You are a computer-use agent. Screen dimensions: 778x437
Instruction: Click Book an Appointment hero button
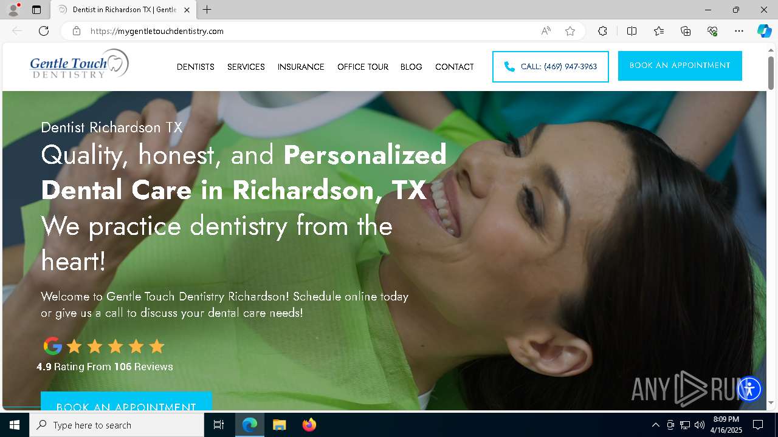[126, 401]
